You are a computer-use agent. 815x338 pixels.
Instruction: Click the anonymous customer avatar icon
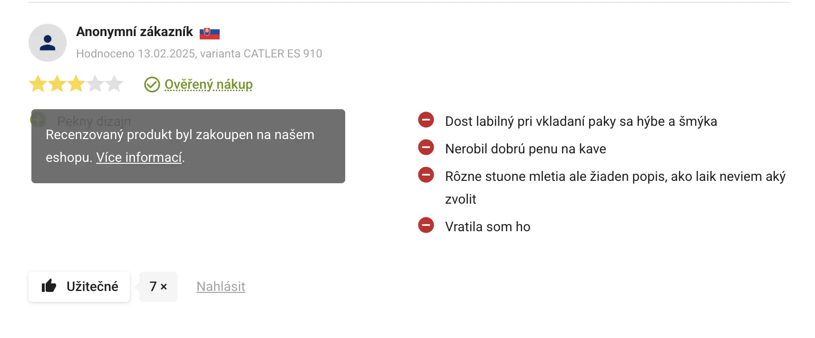coord(48,43)
